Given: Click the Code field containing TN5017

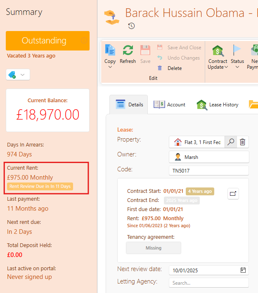Looking at the screenshot, I should (209, 171).
